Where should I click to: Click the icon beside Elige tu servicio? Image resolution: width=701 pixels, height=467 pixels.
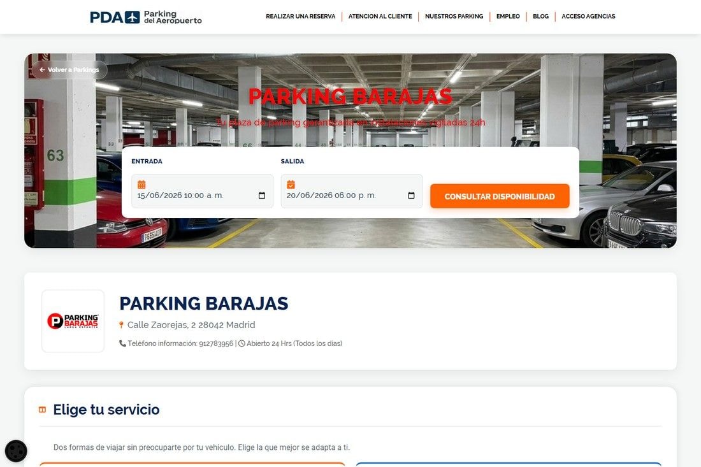tap(43, 410)
